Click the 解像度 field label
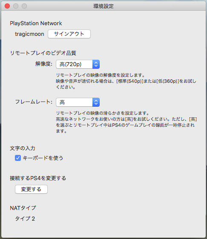Viewport: 207px width, 239px height. [x=44, y=64]
